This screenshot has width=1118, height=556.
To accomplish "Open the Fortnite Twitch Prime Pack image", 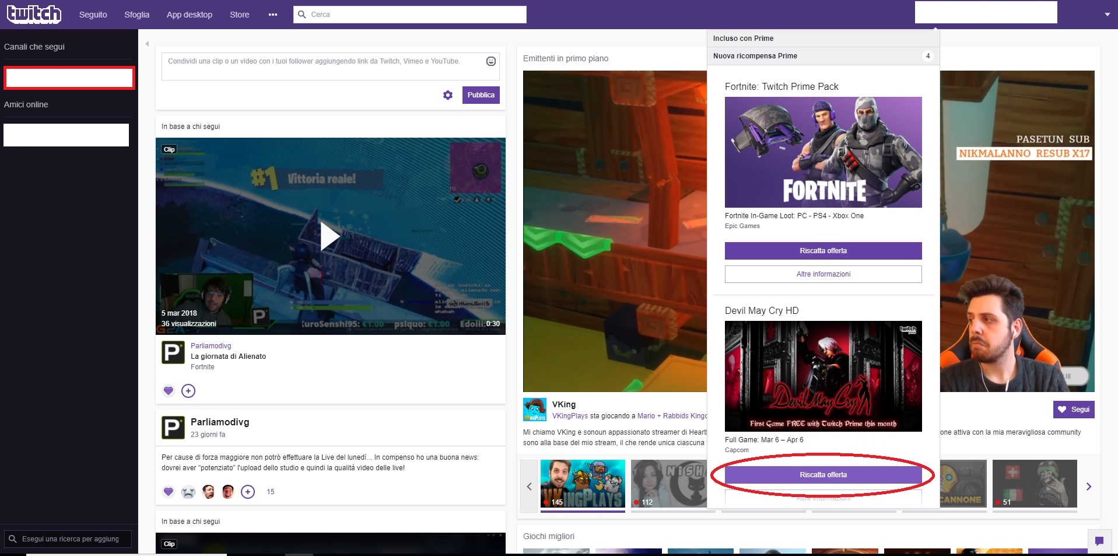I will (x=823, y=152).
